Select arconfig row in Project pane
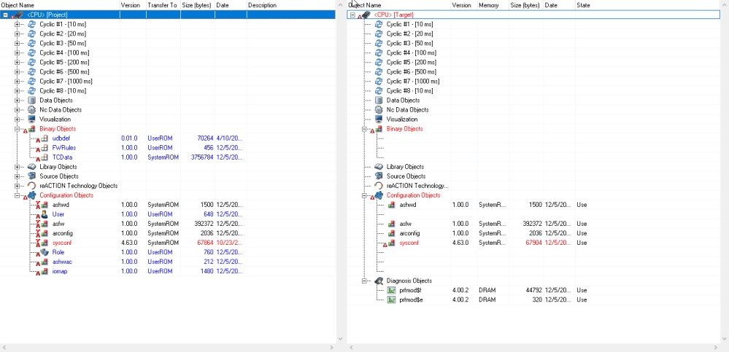The image size is (729, 352). (168, 233)
